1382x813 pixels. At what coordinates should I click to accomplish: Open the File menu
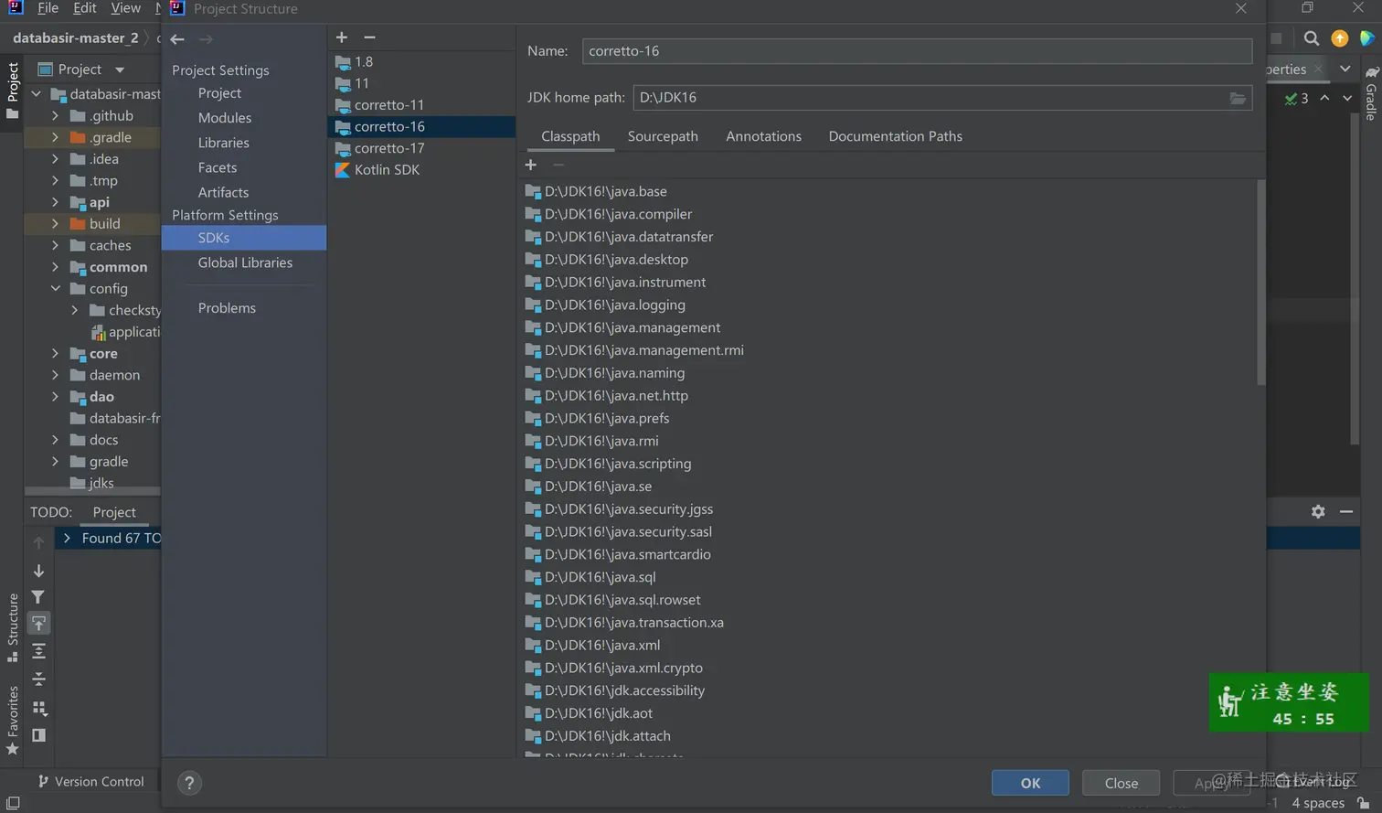[48, 8]
